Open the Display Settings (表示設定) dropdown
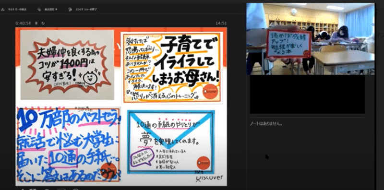384x190 pixels. tap(47, 10)
